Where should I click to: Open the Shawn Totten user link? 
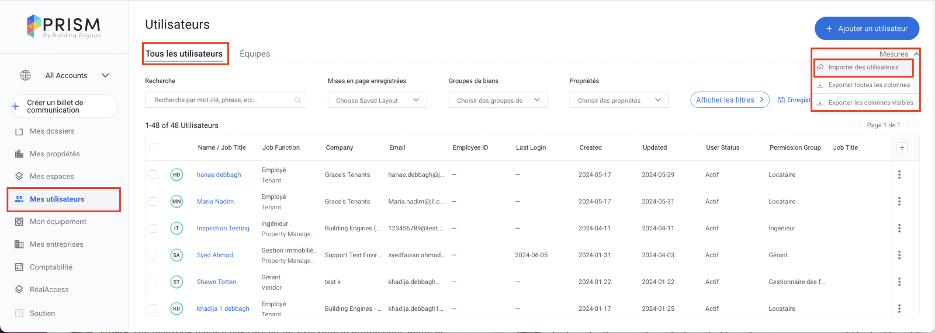(x=216, y=282)
